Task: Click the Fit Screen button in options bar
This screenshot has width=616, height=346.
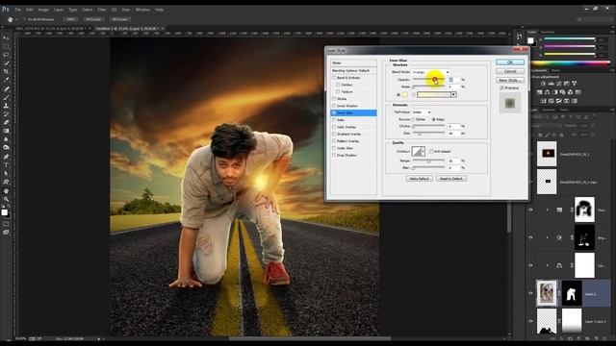Action: coord(93,19)
